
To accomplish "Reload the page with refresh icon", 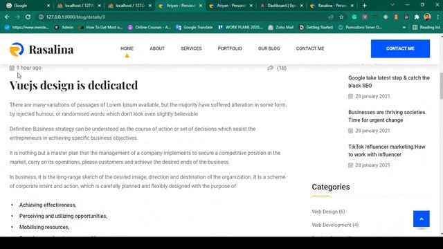I will [28, 17].
